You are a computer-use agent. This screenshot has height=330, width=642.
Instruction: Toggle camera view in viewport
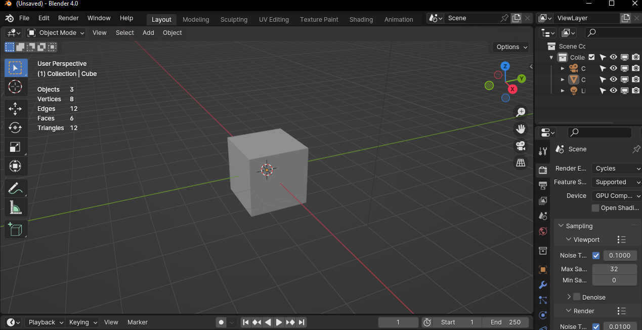(520, 146)
